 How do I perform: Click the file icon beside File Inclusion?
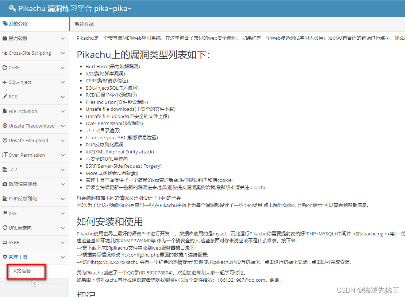[x=5, y=111]
